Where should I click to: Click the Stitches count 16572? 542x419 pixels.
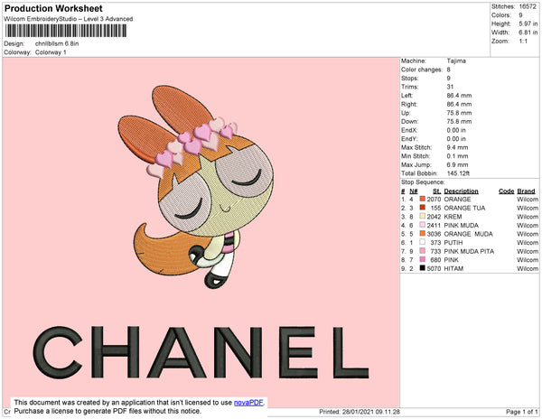tap(528, 6)
